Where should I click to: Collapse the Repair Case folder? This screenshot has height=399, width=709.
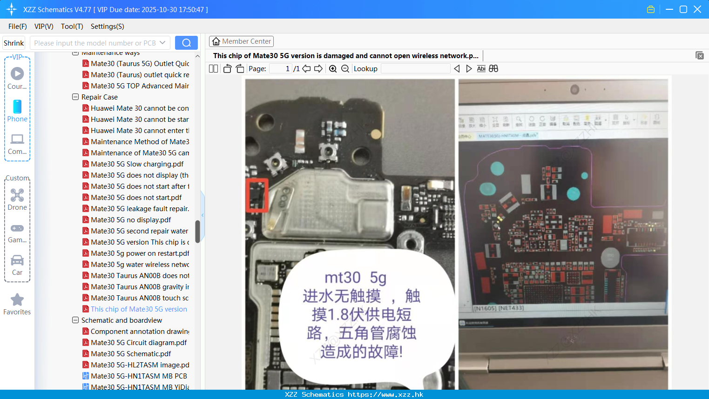75,97
